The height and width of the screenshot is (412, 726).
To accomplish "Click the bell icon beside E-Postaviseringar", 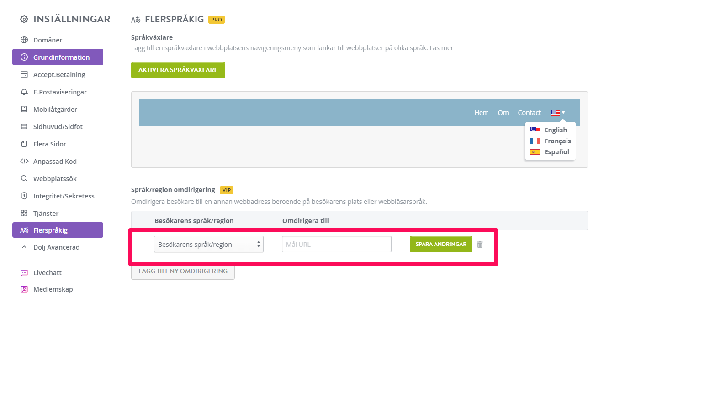I will tap(24, 92).
